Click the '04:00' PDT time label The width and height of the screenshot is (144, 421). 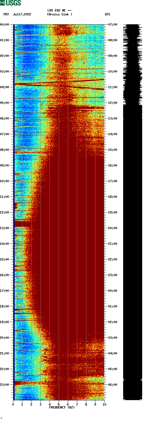[5, 87]
